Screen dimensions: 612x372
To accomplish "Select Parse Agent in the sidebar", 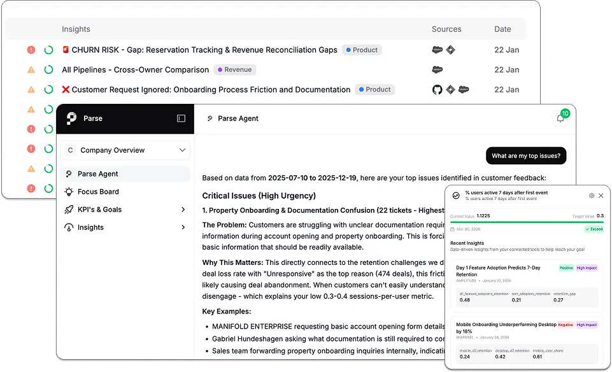I will click(97, 174).
